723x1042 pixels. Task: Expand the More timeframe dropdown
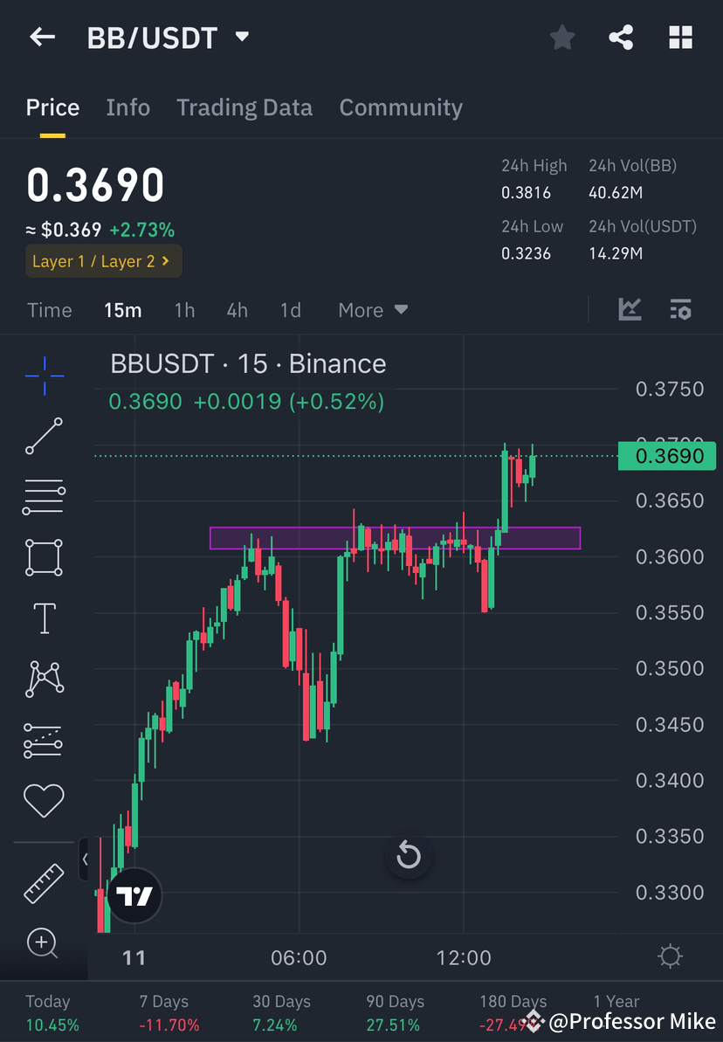click(x=373, y=310)
